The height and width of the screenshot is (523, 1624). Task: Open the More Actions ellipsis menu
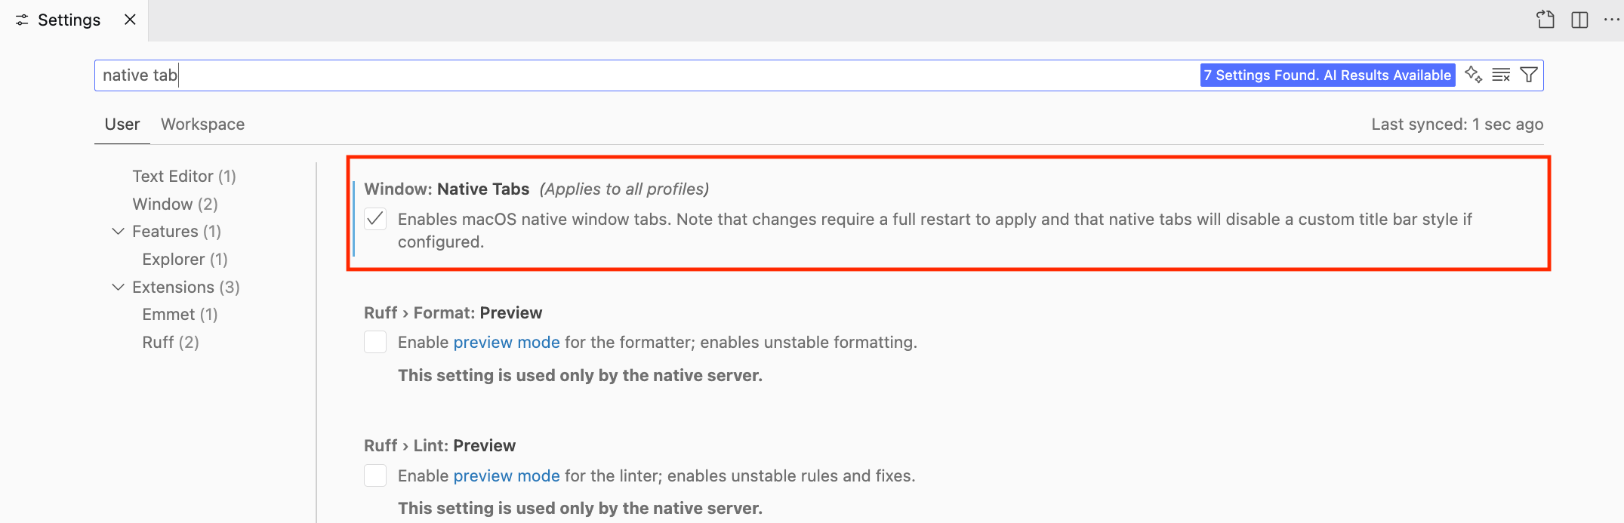pyautogui.click(x=1611, y=20)
